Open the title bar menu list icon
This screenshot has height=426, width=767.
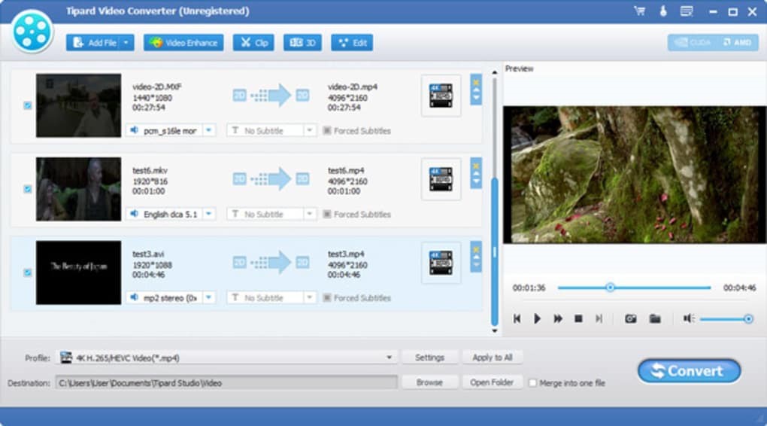(687, 11)
